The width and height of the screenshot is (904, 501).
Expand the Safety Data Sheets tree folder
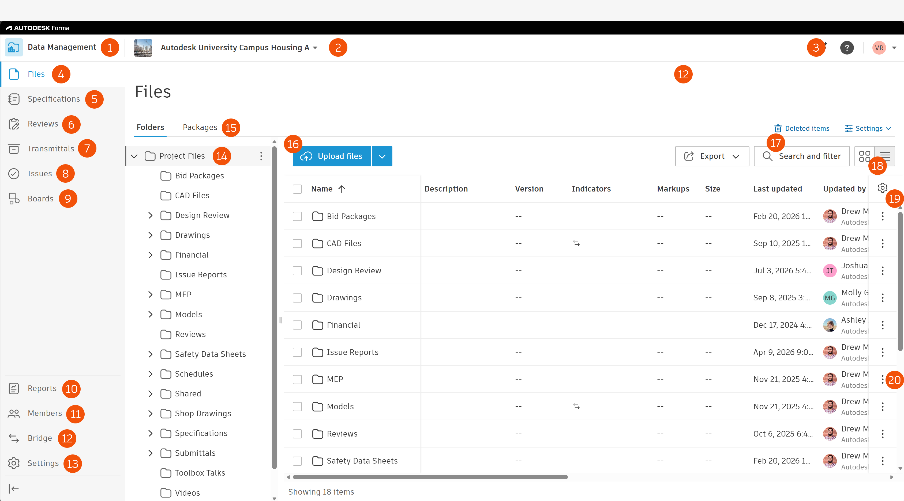click(150, 354)
